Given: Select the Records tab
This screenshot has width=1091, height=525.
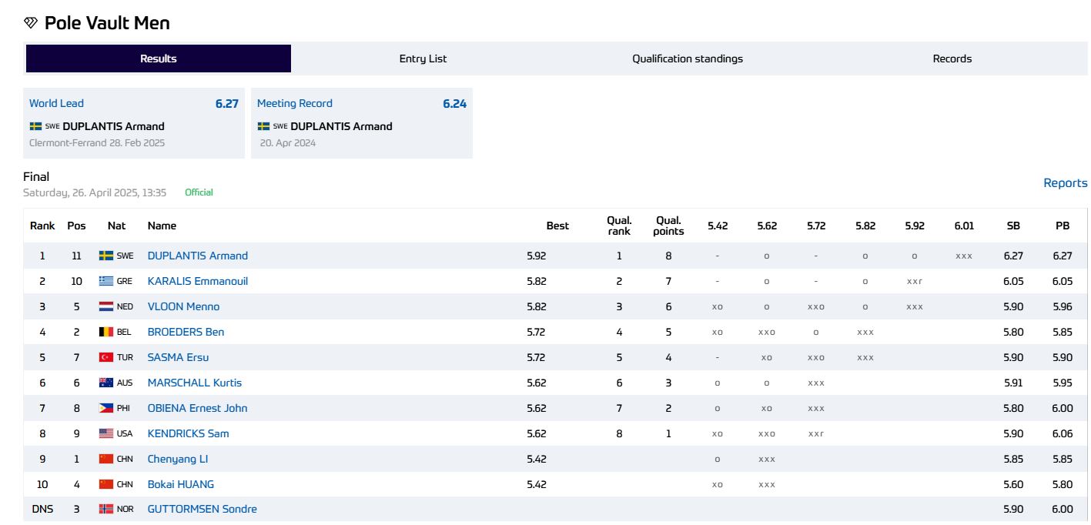Looking at the screenshot, I should point(952,59).
